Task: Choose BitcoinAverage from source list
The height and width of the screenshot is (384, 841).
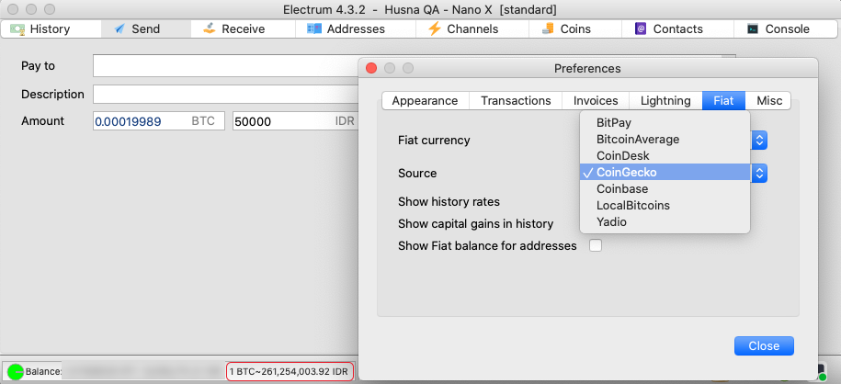Action: 665,140
